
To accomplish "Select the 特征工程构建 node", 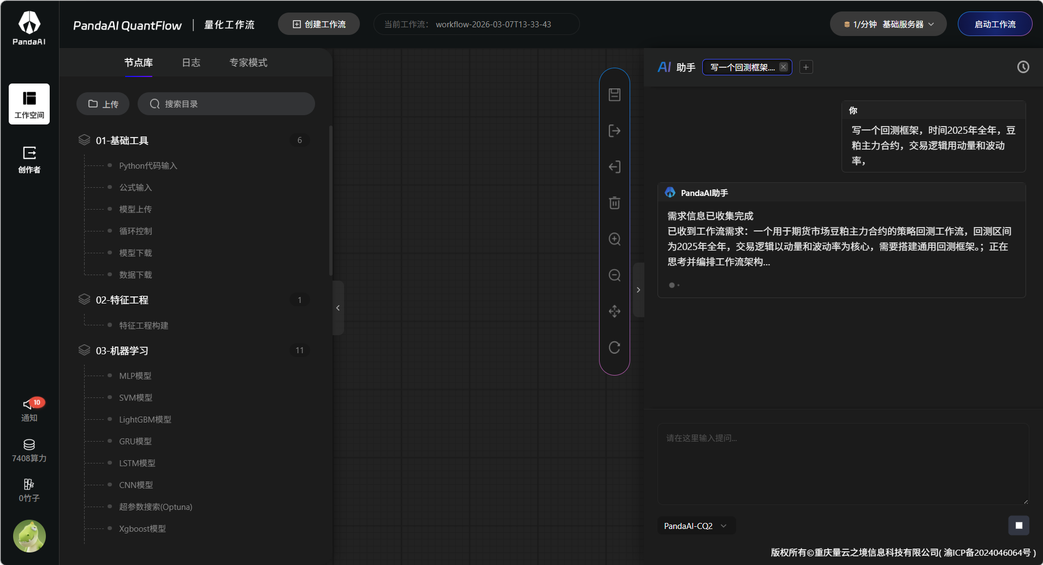I will click(x=144, y=325).
